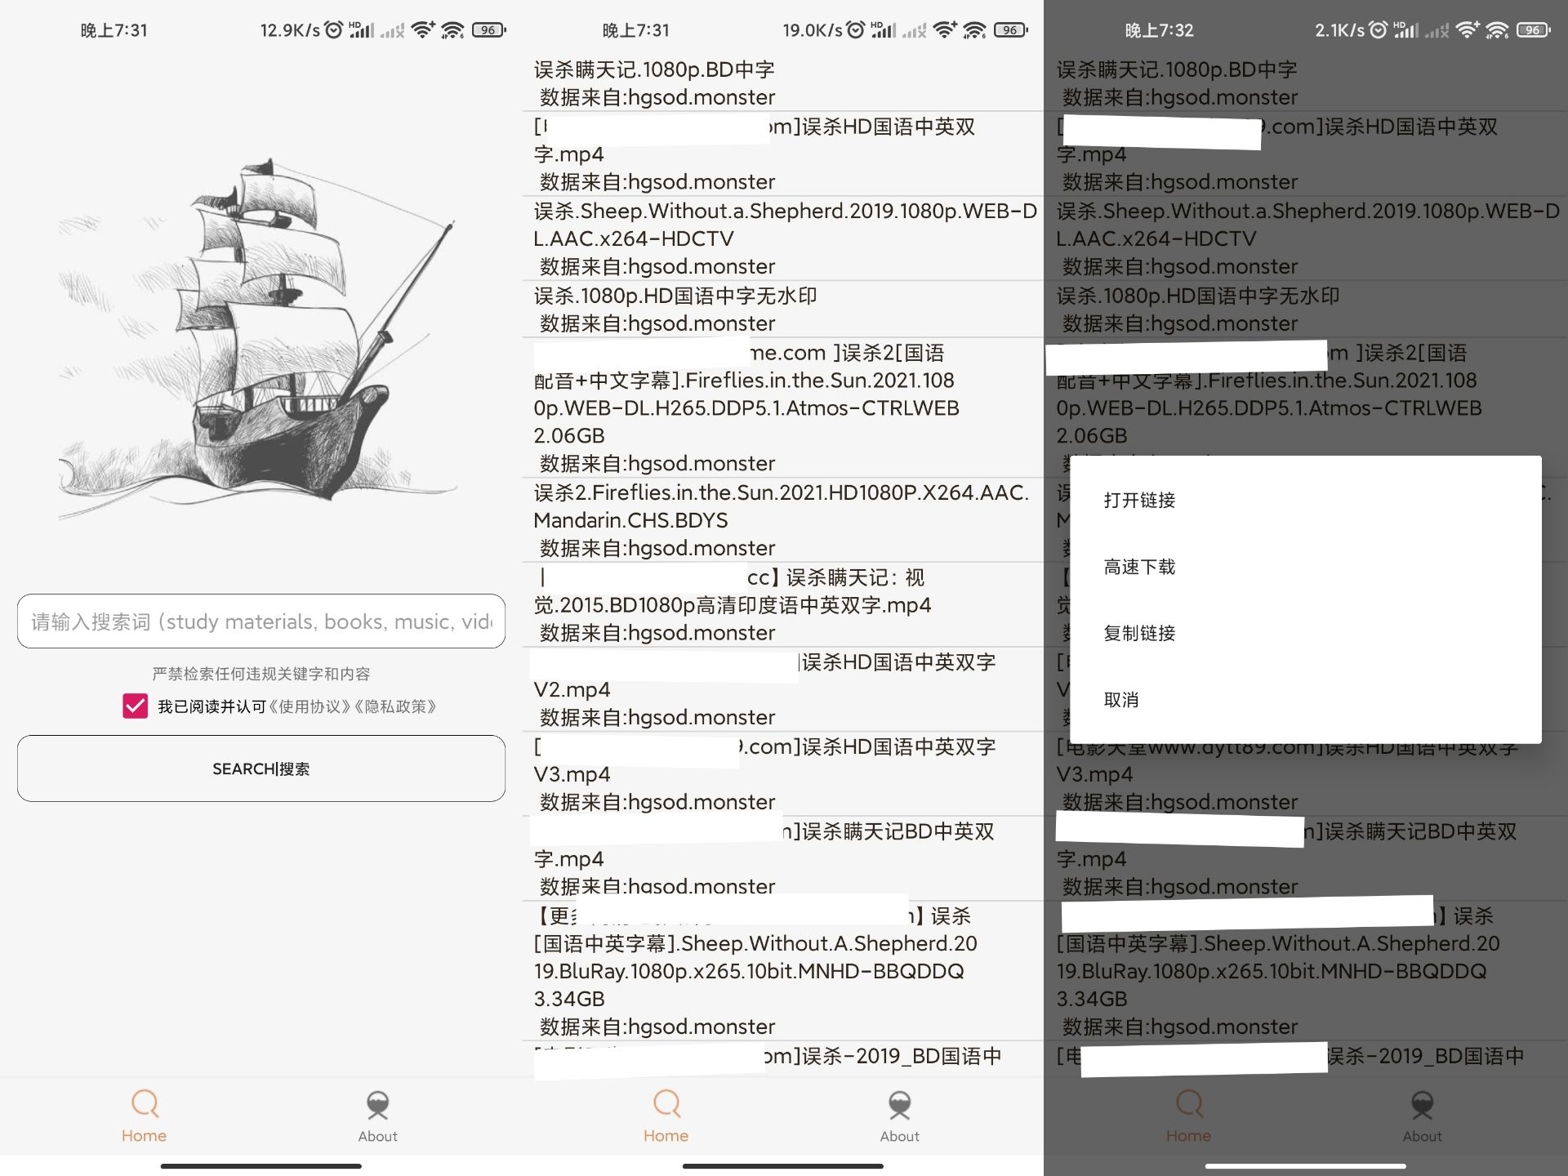Uncheck the agreement checkbox
Screen dimensions: 1568x1176
136,706
